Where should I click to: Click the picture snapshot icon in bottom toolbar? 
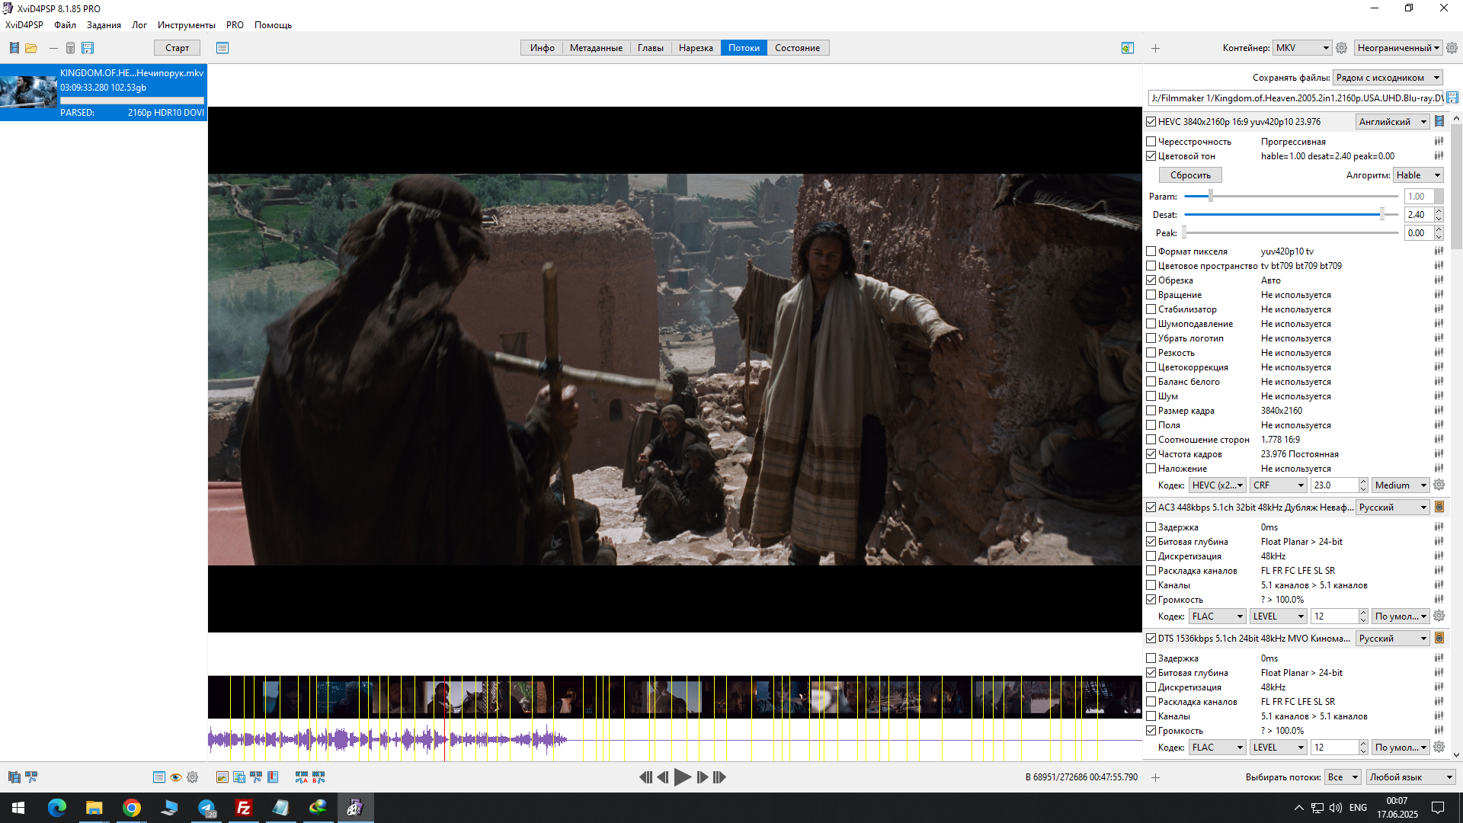[222, 777]
